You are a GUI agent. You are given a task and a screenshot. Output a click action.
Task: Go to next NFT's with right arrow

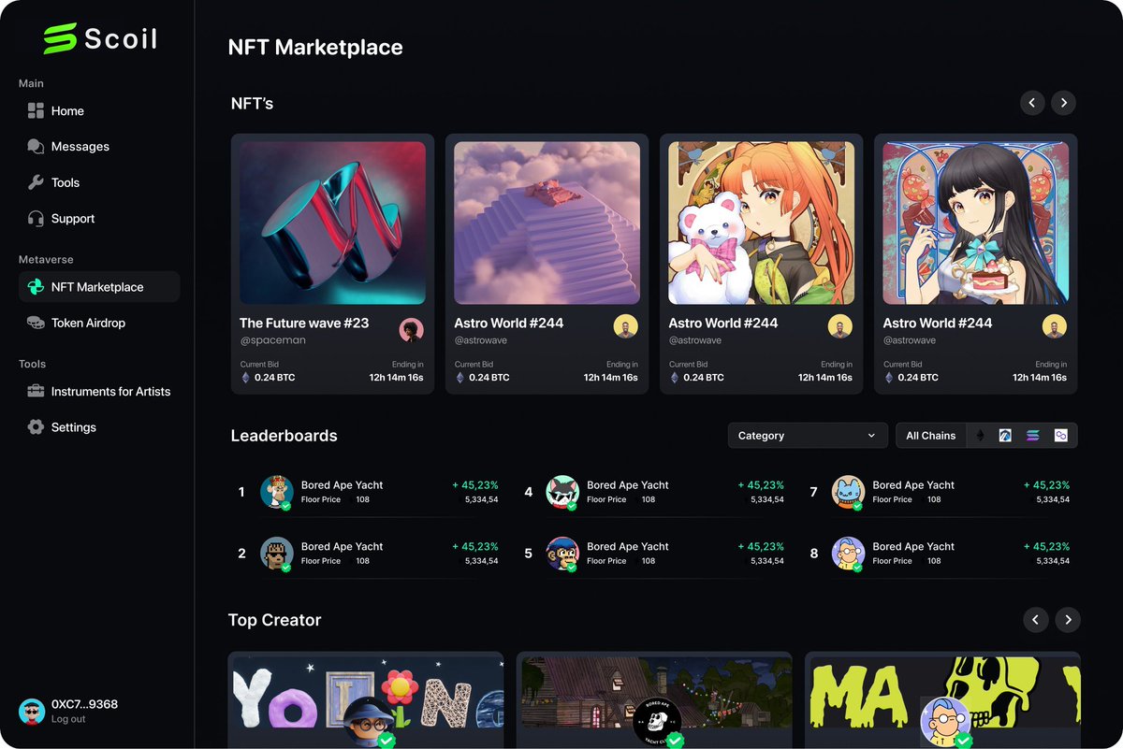coord(1063,103)
